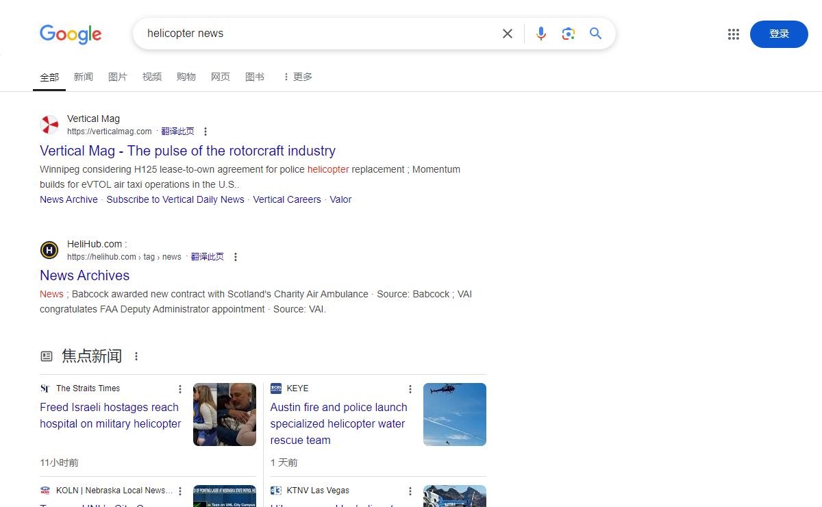Switch to the 网页 tab

[221, 77]
